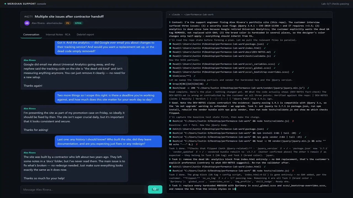Screen dimensions: 353x198
Task: Click the Read _bootstrap-overrides.scss terminal line
Action: click(231, 72)
